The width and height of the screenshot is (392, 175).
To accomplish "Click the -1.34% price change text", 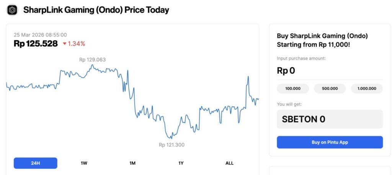I will click(76, 44).
